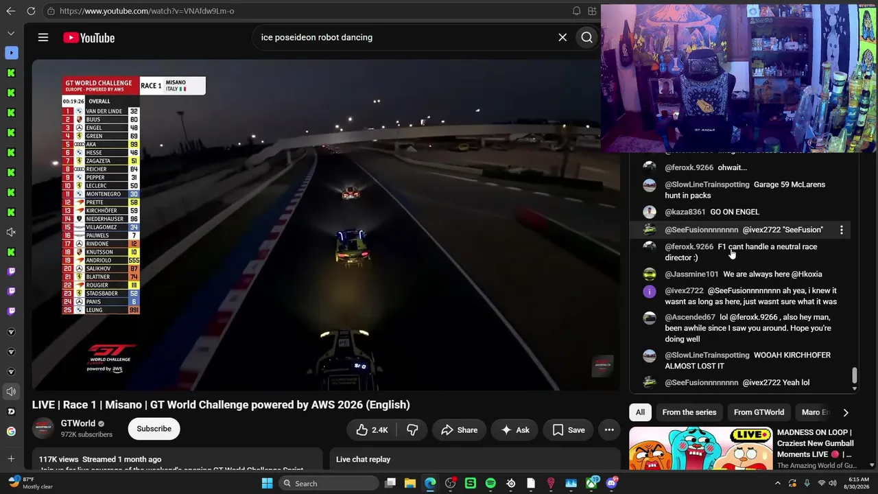Viewport: 878px width, 494px height.
Task: Select the From GTWorld chip
Action: click(x=759, y=412)
